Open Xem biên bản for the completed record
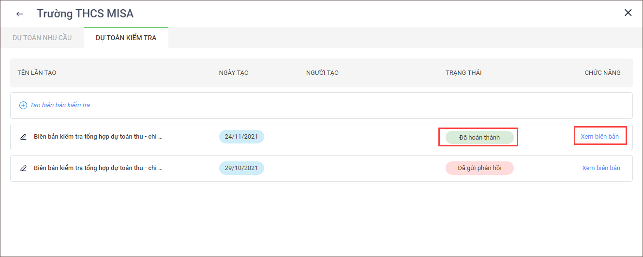The image size is (643, 257). pos(600,137)
